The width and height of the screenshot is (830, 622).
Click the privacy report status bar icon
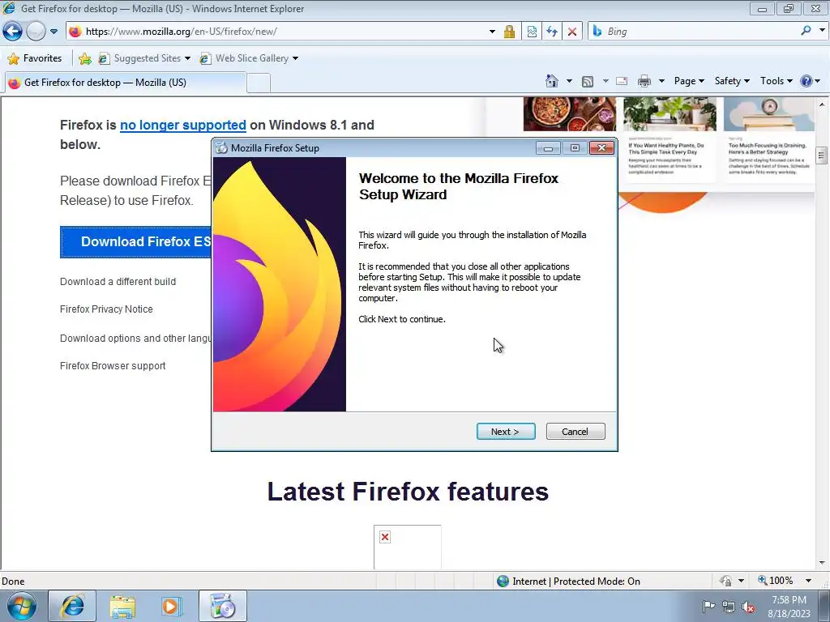[725, 581]
